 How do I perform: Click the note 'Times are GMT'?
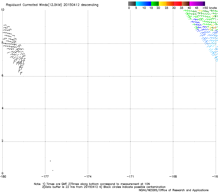(57, 184)
